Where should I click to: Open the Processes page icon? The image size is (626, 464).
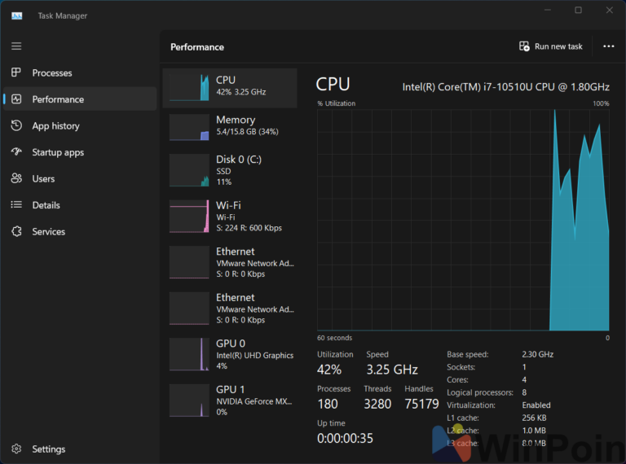pyautogui.click(x=16, y=73)
